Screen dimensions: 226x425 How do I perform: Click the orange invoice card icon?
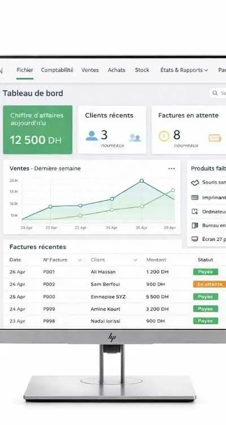coord(215,138)
